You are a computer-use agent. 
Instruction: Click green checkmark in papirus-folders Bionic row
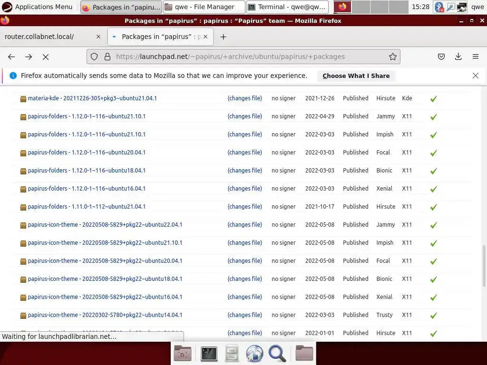(x=434, y=171)
